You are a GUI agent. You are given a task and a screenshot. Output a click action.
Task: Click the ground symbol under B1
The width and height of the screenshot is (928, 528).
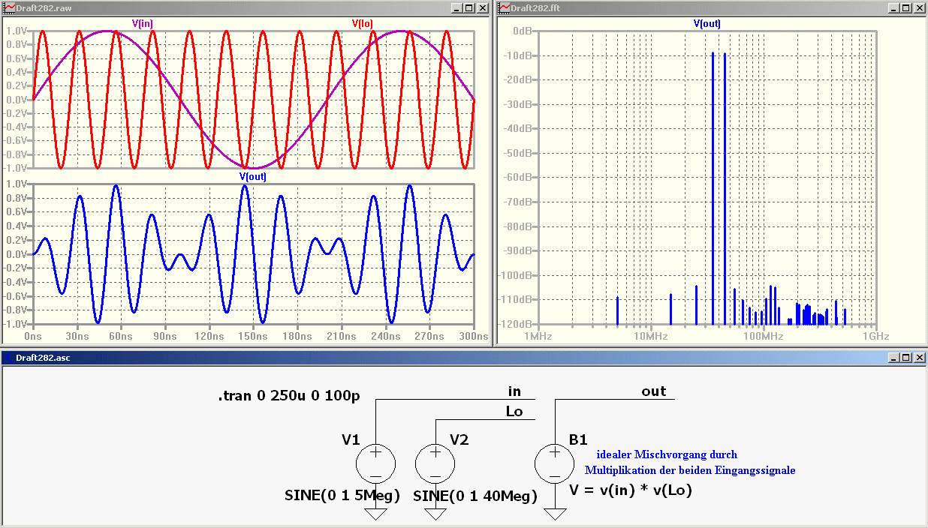[554, 513]
